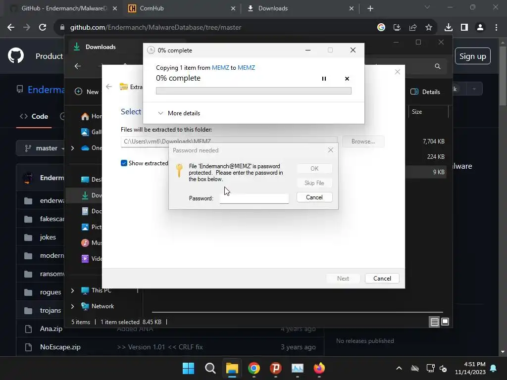Open Videos in explorer sidebar

(x=92, y=258)
